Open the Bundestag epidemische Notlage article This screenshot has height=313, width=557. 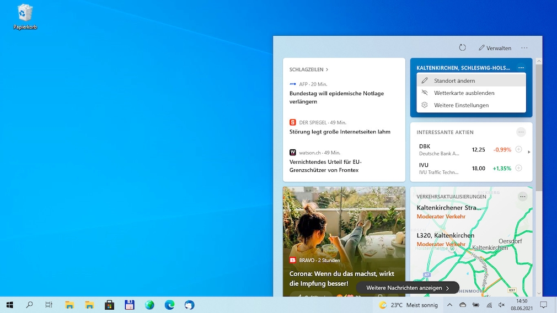(x=336, y=98)
